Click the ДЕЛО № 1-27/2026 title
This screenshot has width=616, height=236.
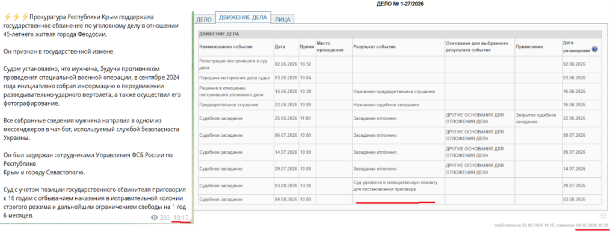(401, 4)
